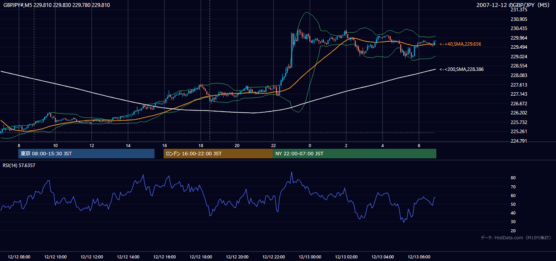Image resolution: width=556 pixels, height=261 pixels.
Task: Click RSI scale value 20
Action: [513, 231]
